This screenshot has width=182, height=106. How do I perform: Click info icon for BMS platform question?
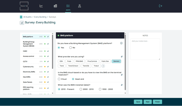pos(121,43)
